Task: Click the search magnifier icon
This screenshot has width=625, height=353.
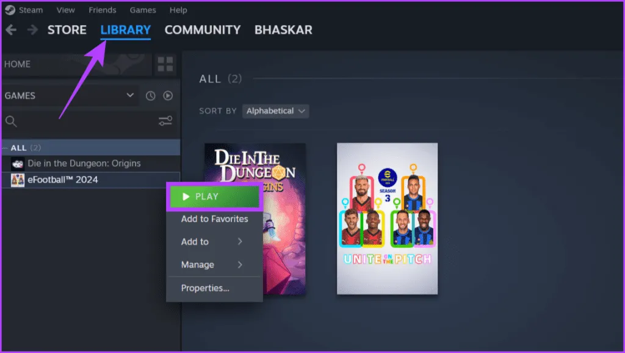Action: pyautogui.click(x=11, y=121)
